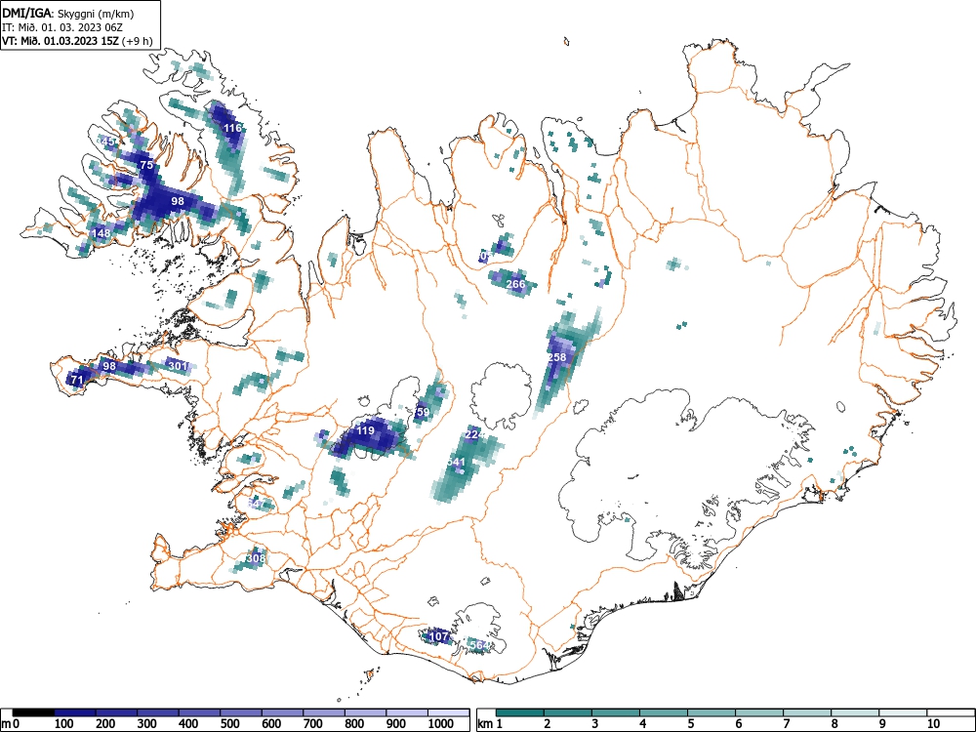The width and height of the screenshot is (976, 732).
Task: Click the (+9 h) forecast offset text
Action: coord(138,41)
